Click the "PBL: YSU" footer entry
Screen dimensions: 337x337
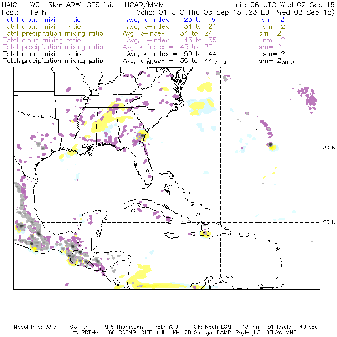pos(166,327)
